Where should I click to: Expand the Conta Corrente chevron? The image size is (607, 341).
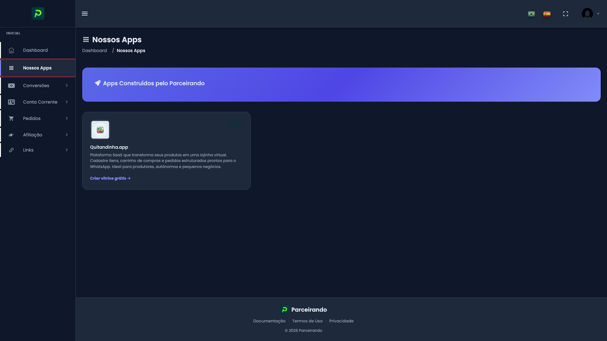pyautogui.click(x=67, y=102)
